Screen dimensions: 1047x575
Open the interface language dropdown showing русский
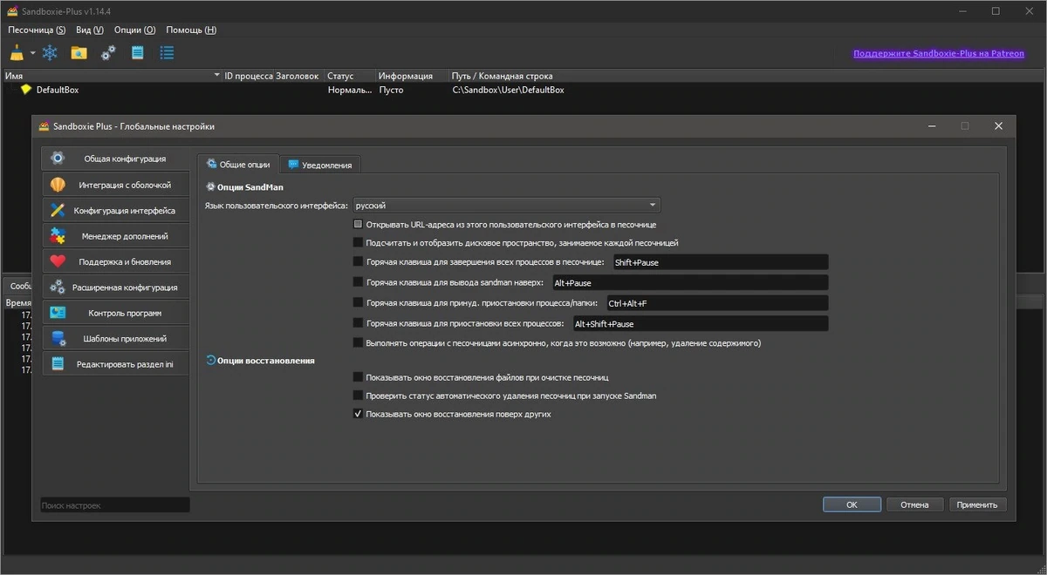(506, 206)
